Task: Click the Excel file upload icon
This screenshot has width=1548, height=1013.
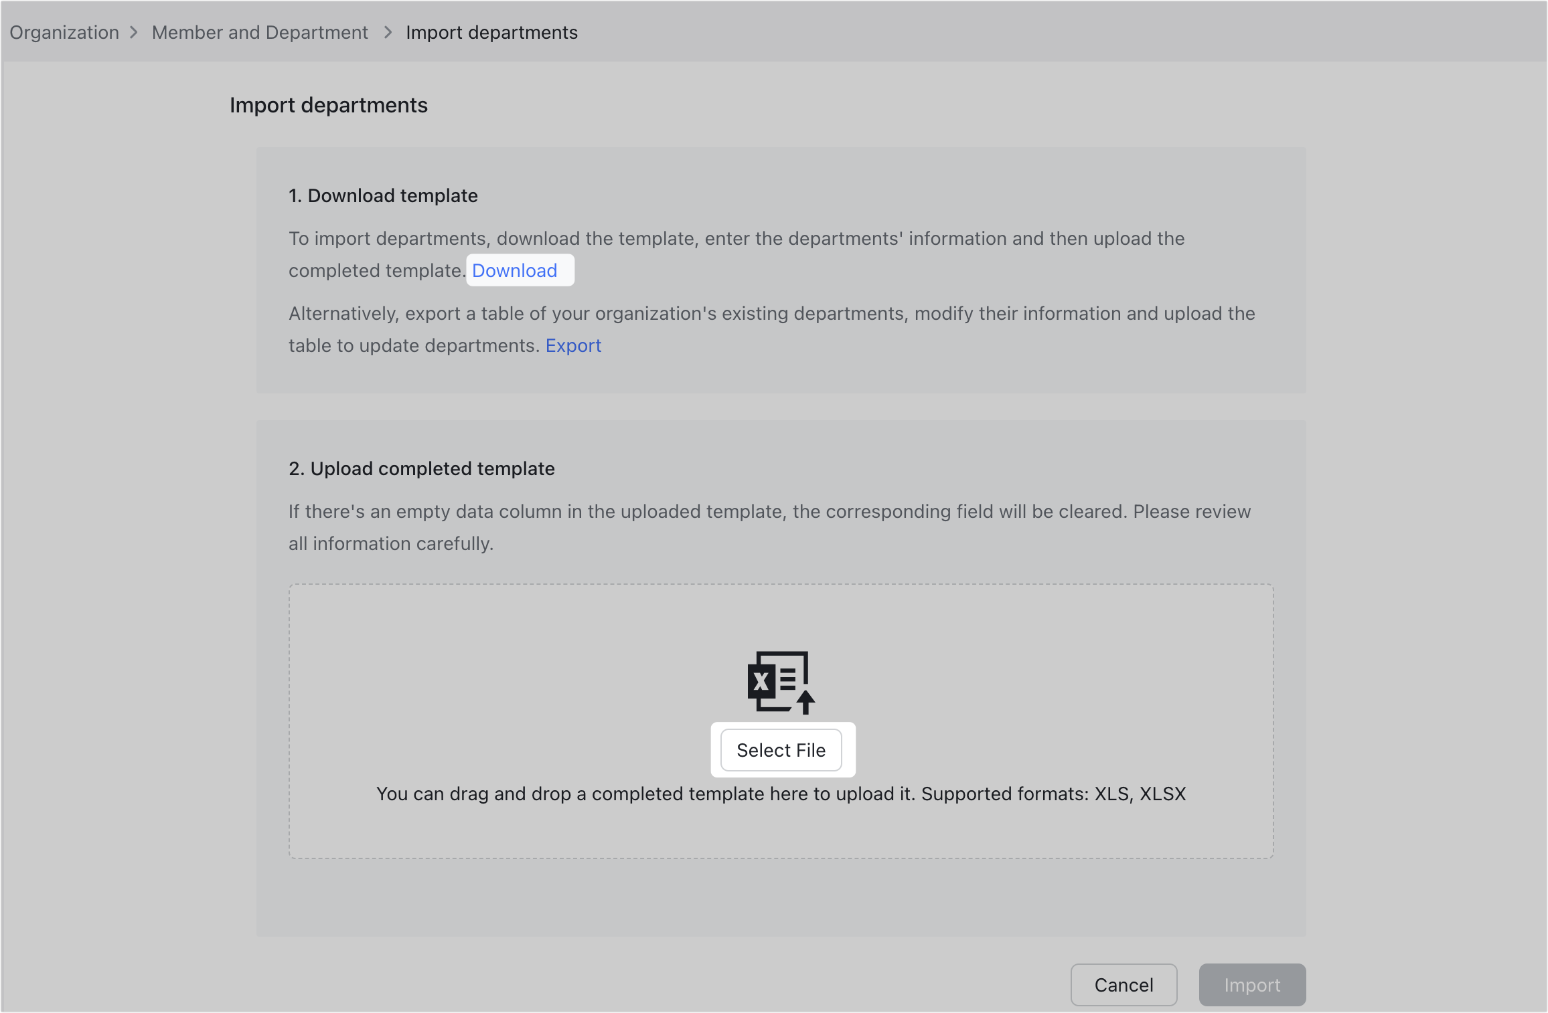Action: pyautogui.click(x=780, y=682)
